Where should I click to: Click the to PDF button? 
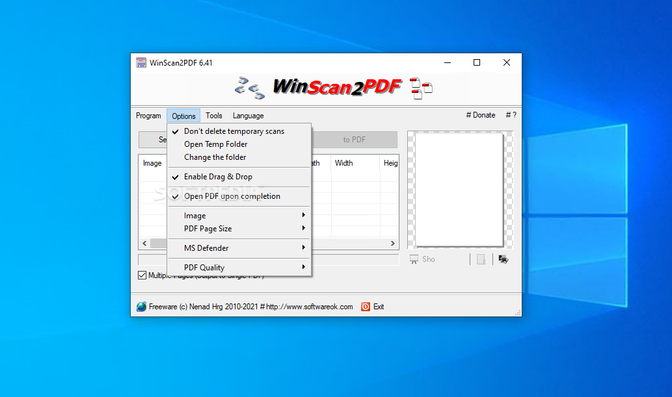tap(354, 140)
